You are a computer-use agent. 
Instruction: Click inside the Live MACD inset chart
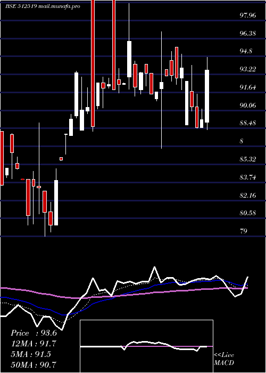[146, 346]
